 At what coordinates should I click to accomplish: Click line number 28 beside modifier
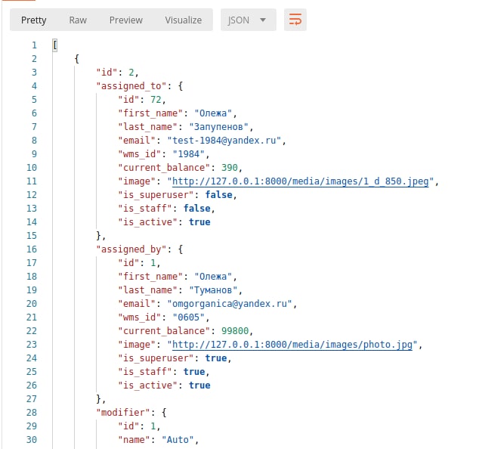pyautogui.click(x=32, y=412)
